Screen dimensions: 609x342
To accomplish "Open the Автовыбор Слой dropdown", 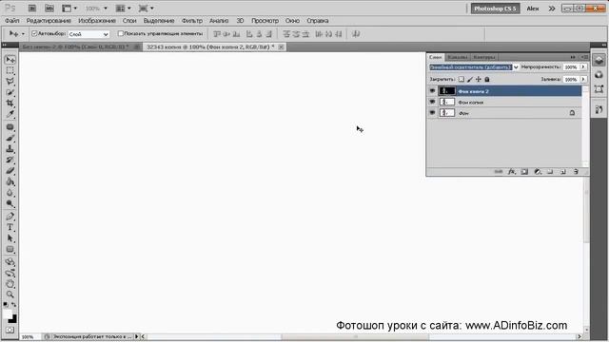I will [88, 34].
